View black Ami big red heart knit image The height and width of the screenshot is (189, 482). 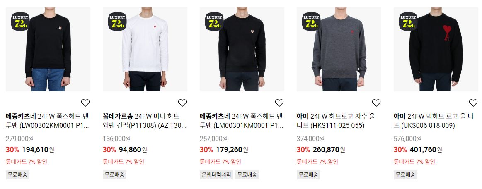coord(436,49)
